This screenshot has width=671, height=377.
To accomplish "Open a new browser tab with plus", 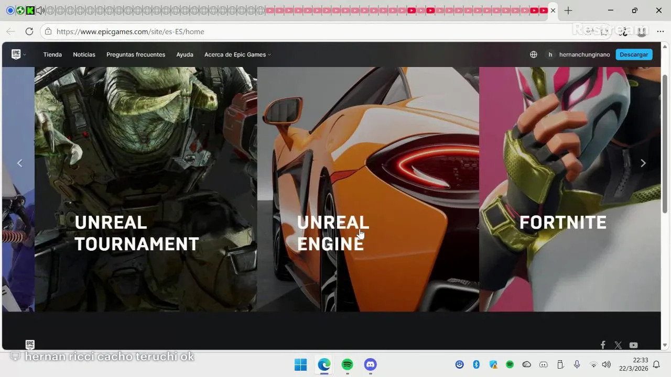I will point(568,10).
